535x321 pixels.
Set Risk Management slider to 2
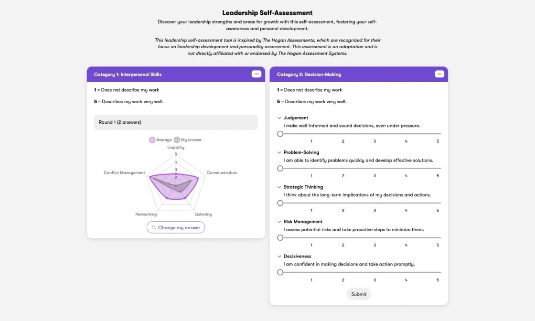pyautogui.click(x=343, y=237)
